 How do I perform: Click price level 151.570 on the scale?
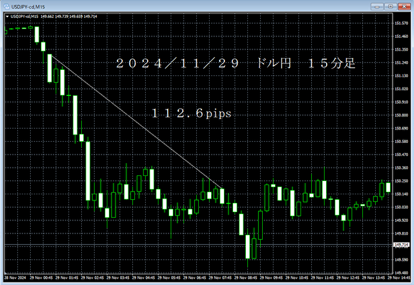click(x=401, y=23)
